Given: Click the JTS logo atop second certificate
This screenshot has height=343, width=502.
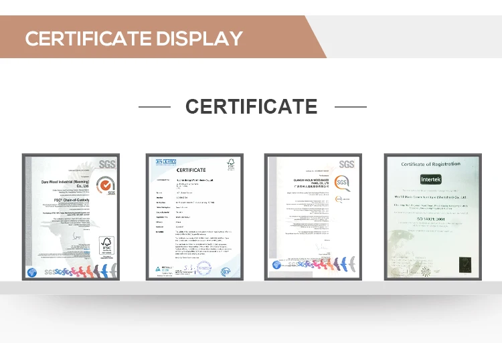Looking at the screenshot, I should [x=166, y=162].
